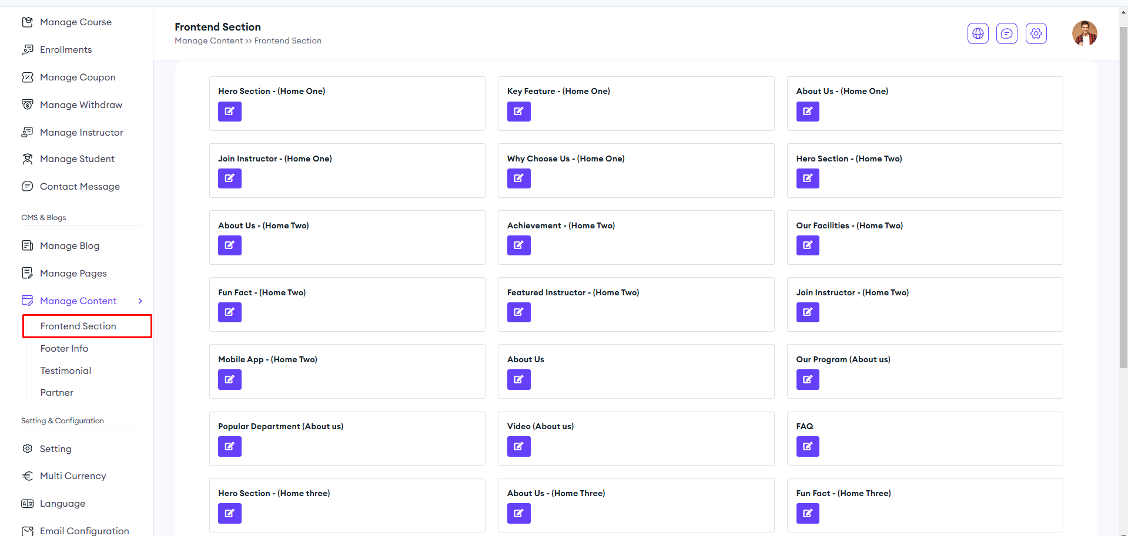Navigate to Manage Blog
Screen dimensions: 1128x536
69,246
